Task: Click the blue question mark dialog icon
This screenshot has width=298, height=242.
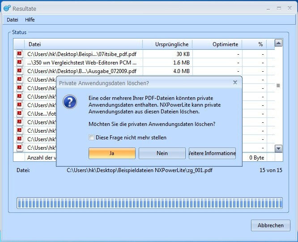Action: pos(70,102)
